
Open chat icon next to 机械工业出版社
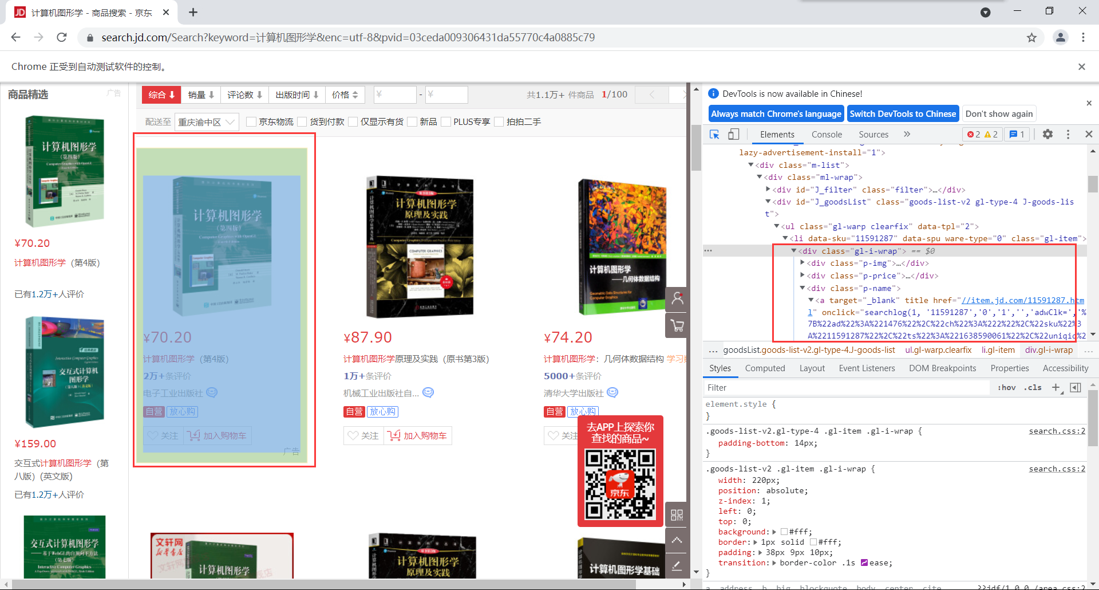(428, 392)
